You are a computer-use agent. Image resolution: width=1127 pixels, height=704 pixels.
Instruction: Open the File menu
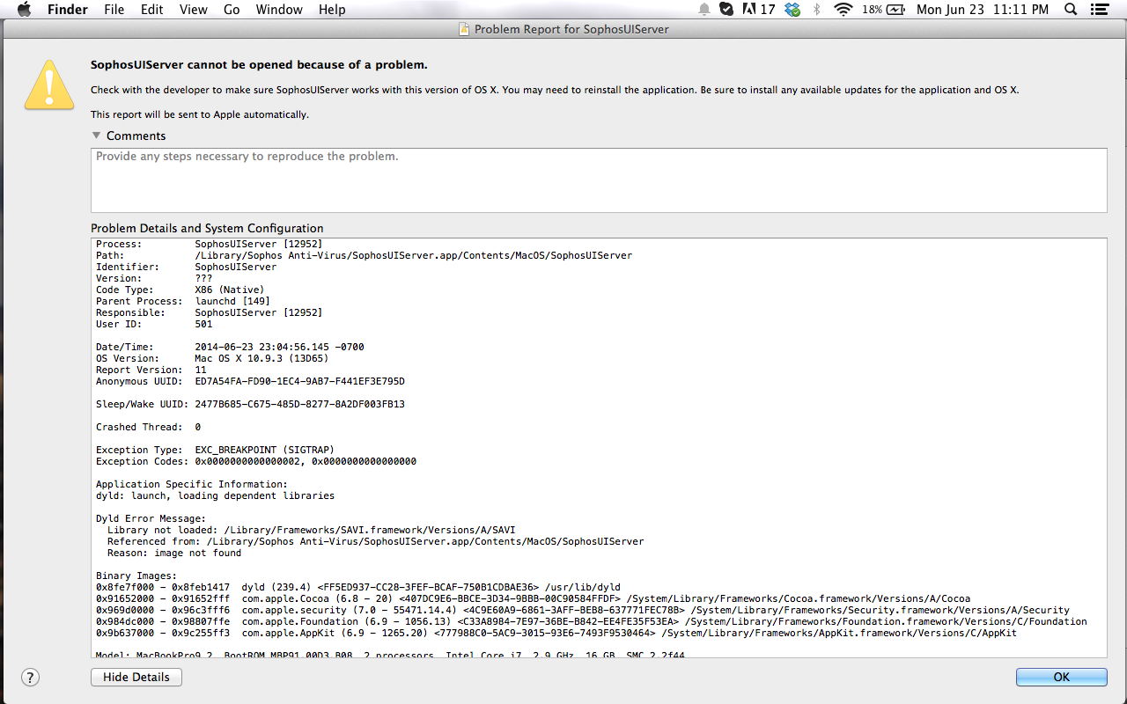(114, 10)
